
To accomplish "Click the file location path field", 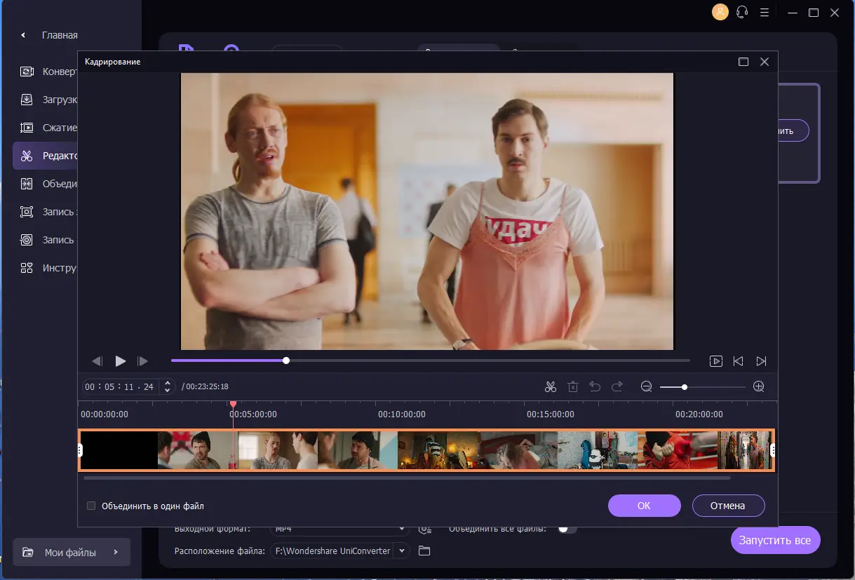I will (332, 551).
